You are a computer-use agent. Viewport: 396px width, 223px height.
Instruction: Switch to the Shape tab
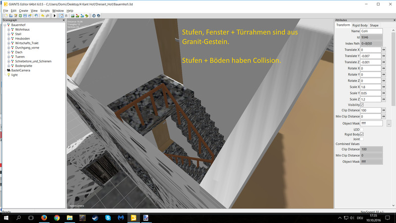click(x=374, y=25)
